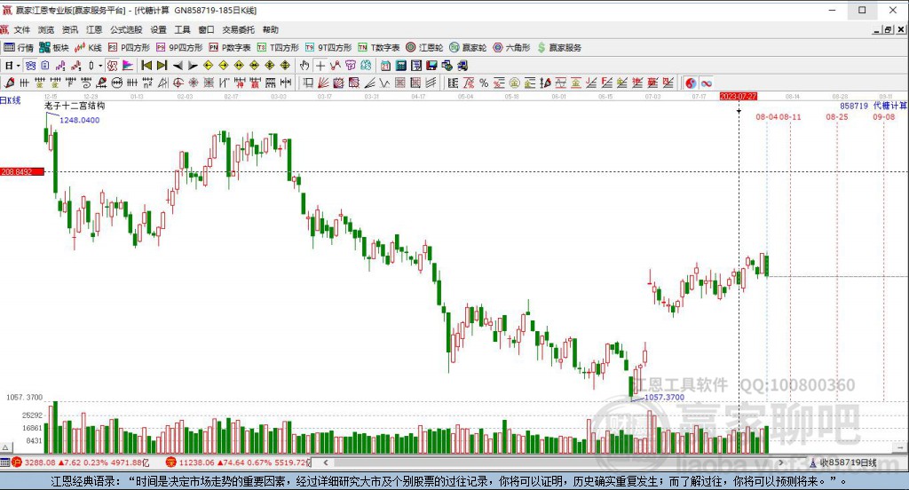Click the horizontal chart scrollbar track

tap(553, 462)
